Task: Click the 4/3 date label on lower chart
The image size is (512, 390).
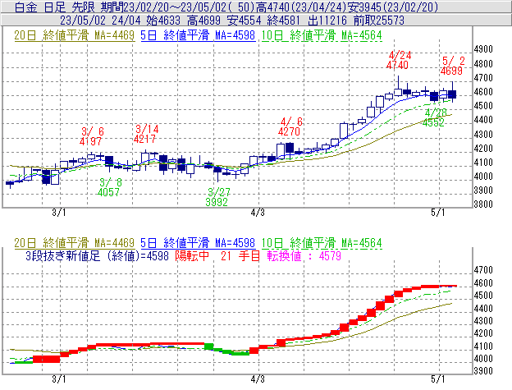Action: click(x=258, y=379)
